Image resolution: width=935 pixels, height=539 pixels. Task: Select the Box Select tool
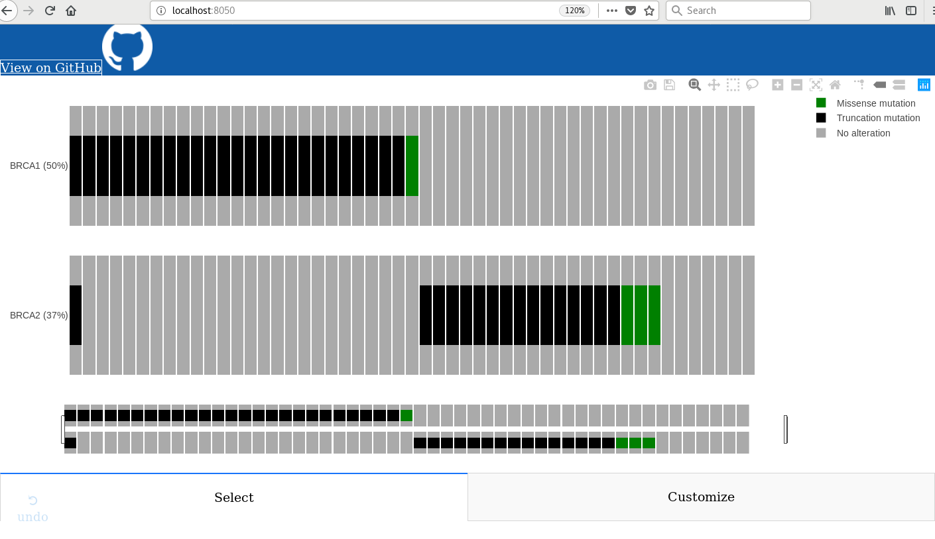tap(733, 84)
